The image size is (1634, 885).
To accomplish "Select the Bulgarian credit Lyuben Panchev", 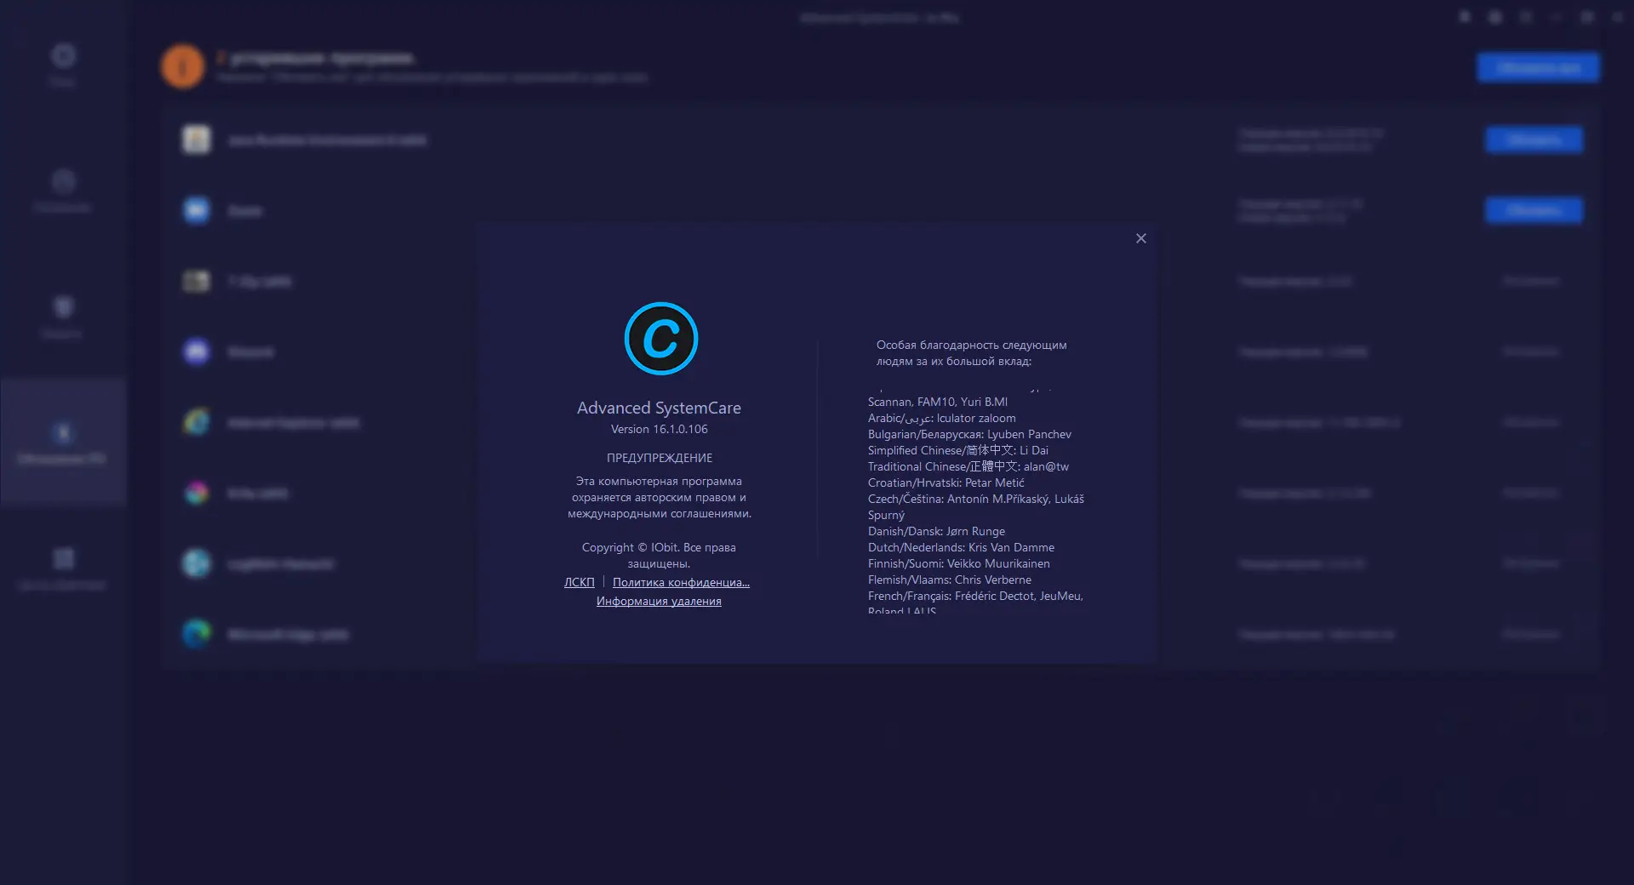I will 969,434.
